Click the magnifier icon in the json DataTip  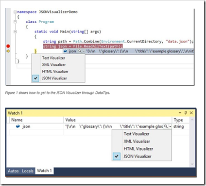tap(80, 51)
